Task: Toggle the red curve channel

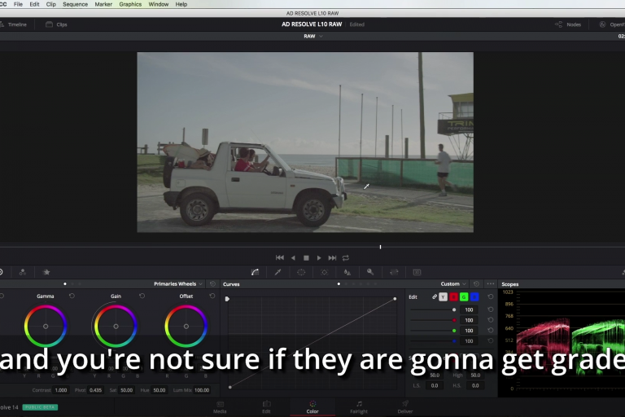Action: tap(453, 297)
